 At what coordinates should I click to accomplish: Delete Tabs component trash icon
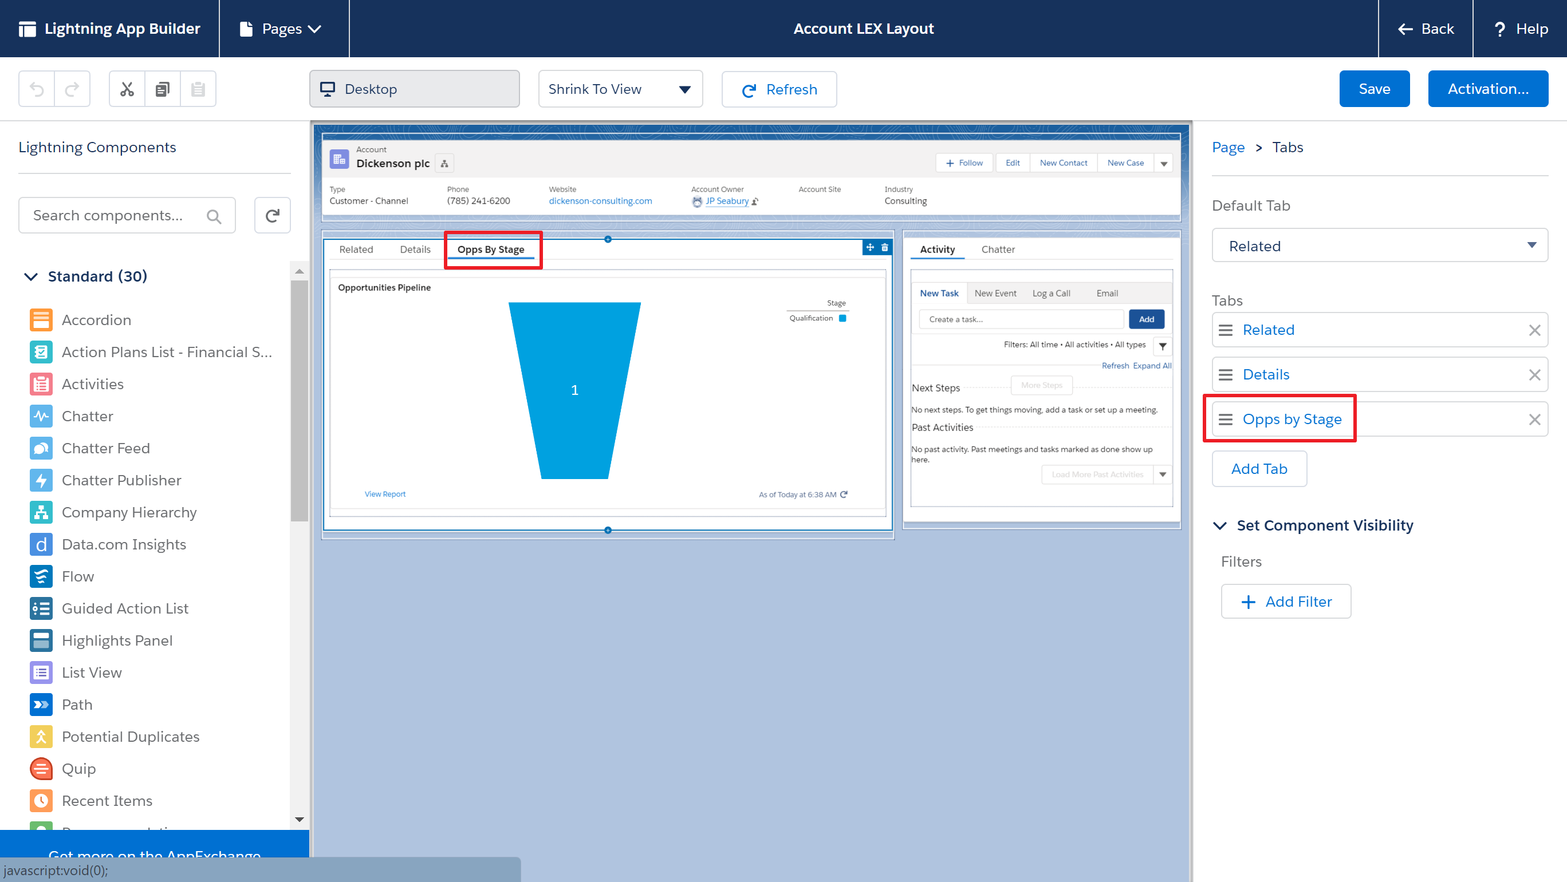coord(884,247)
